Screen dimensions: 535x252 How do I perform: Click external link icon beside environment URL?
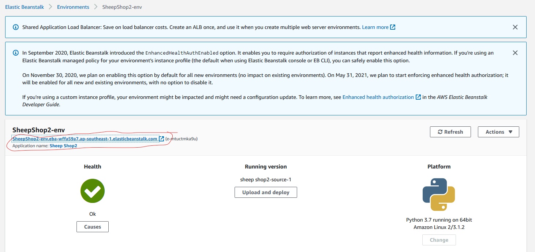(x=161, y=139)
